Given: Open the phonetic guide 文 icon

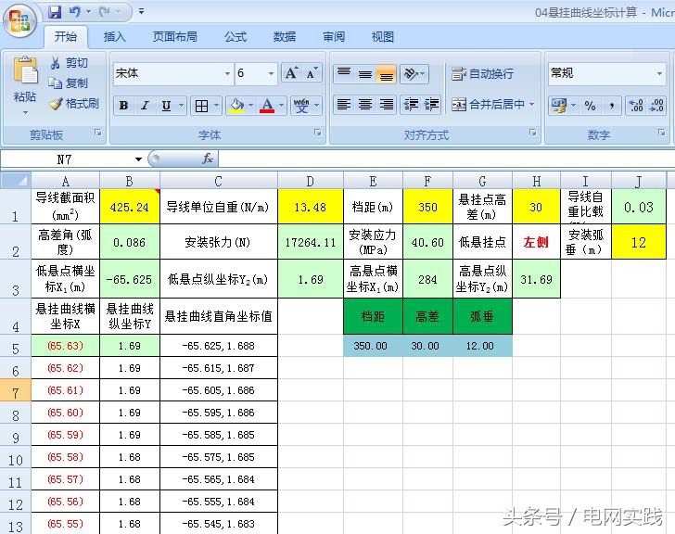Looking at the screenshot, I should coord(301,106).
